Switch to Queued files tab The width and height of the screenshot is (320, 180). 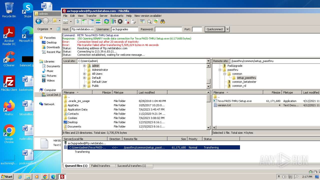pos(76,166)
